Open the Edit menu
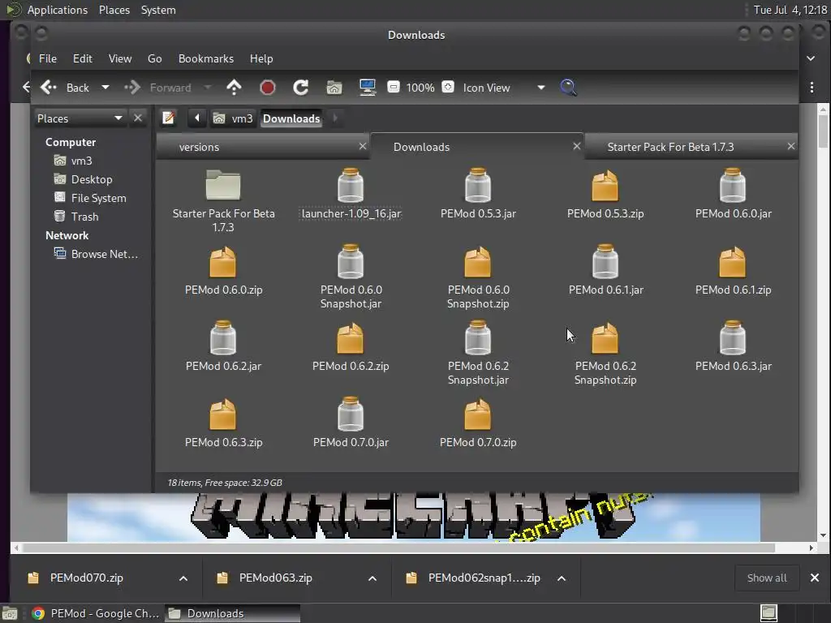This screenshot has height=623, width=831. (x=83, y=58)
